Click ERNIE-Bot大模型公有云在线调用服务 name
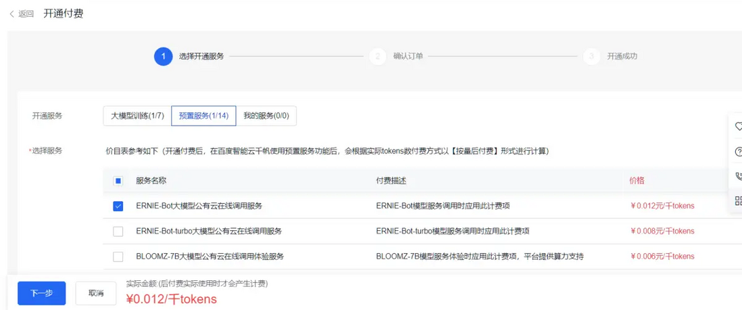Screen dimensions: 742x310 coord(199,206)
